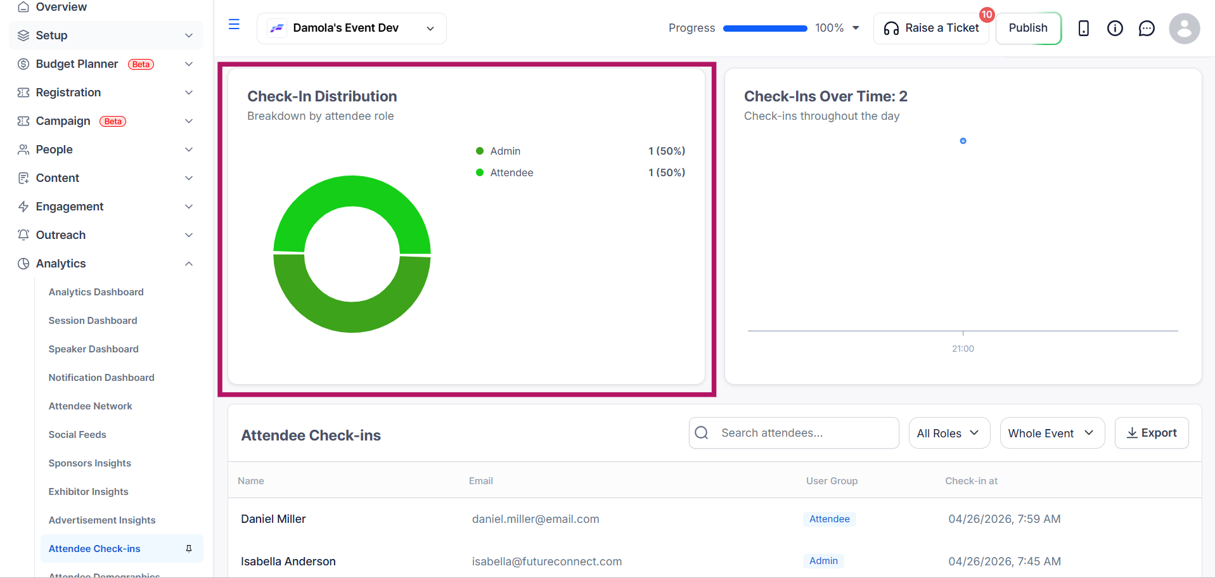This screenshot has height=578, width=1215.
Task: Click the Search attendees input field
Action: pos(794,433)
